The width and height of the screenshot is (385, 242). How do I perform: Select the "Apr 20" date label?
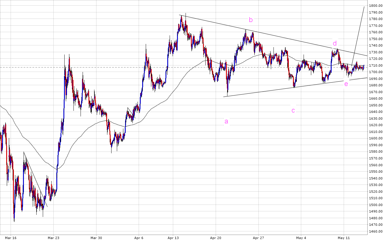pos(216,238)
